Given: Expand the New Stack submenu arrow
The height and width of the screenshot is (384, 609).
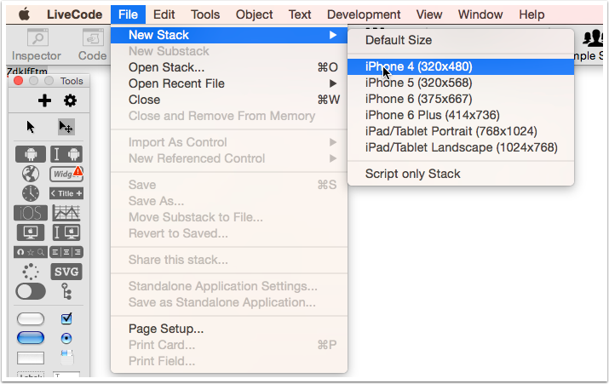Looking at the screenshot, I should [x=333, y=35].
